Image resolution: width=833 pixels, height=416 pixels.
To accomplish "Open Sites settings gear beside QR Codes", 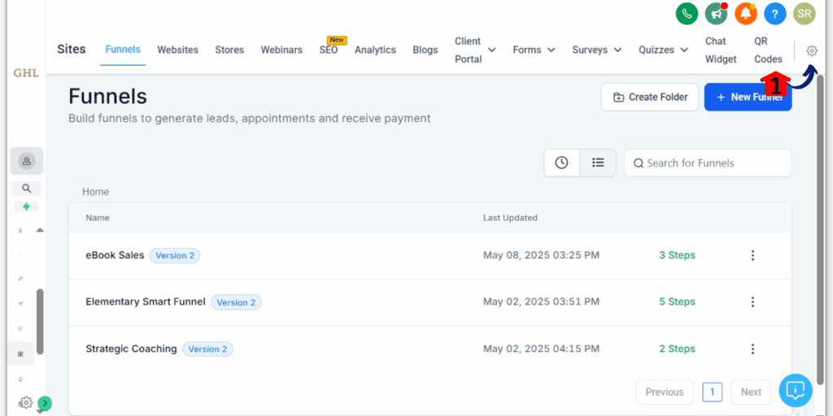I will pyautogui.click(x=811, y=50).
